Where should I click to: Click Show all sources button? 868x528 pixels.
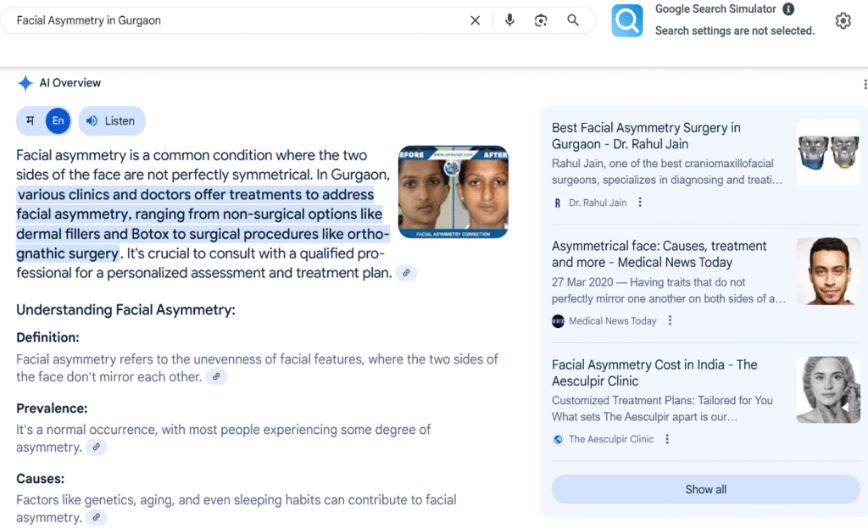[706, 489]
